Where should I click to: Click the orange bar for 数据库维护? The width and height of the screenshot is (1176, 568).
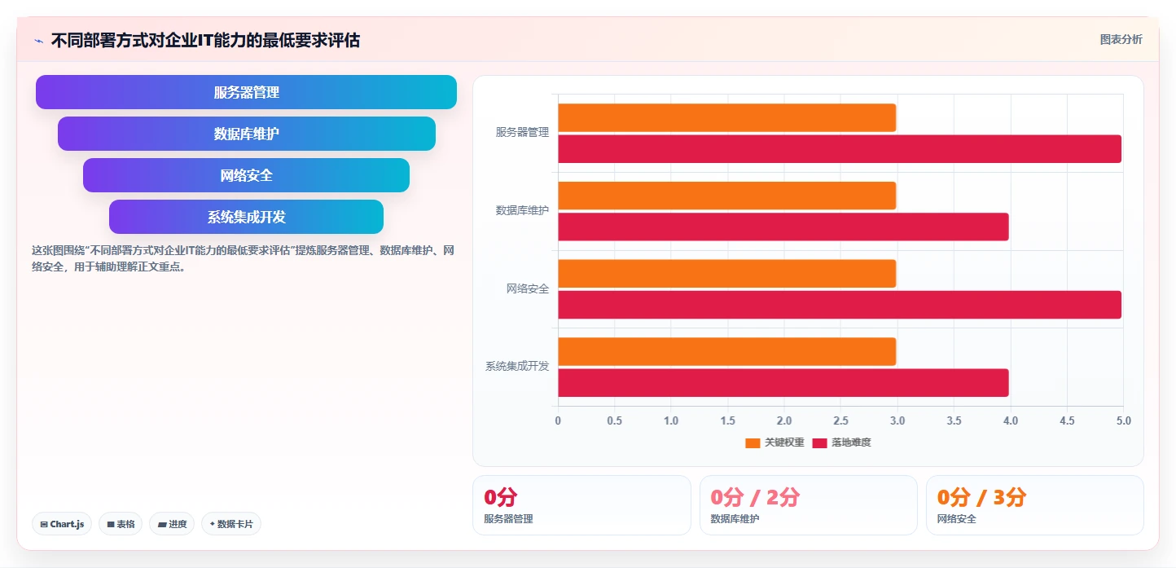pos(726,196)
